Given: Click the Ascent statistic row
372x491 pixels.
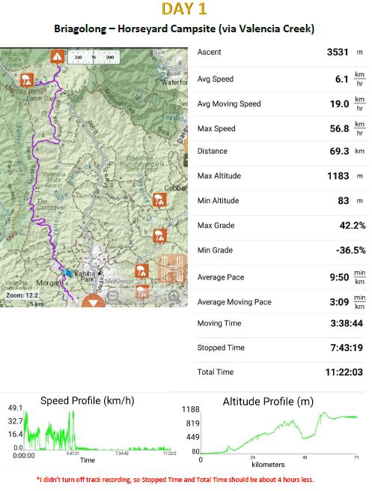Looking at the screenshot, I should 281,52.
